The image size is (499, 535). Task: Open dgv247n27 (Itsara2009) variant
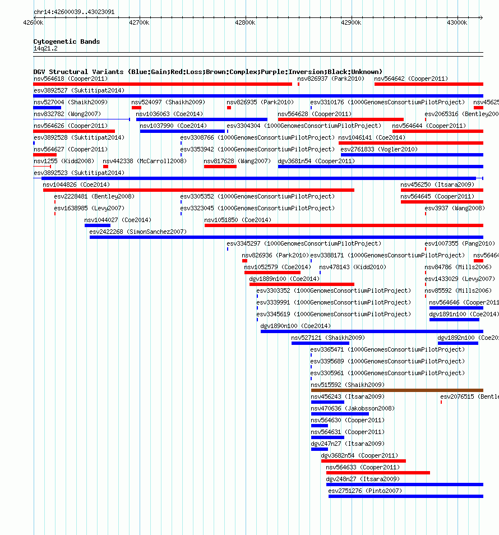tap(348, 444)
